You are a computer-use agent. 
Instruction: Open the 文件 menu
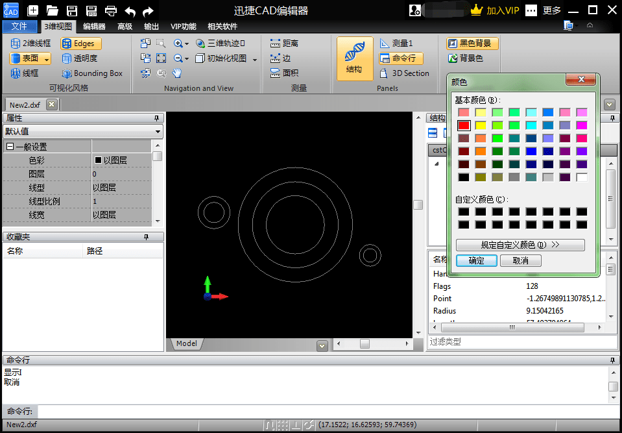19,26
